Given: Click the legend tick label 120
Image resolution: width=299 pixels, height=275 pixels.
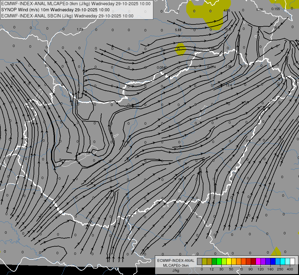Looking at the screenshot, I should tap(261, 269).
